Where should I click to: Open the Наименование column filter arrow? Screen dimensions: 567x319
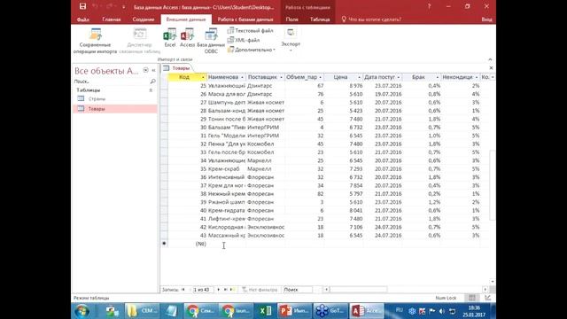coord(242,77)
